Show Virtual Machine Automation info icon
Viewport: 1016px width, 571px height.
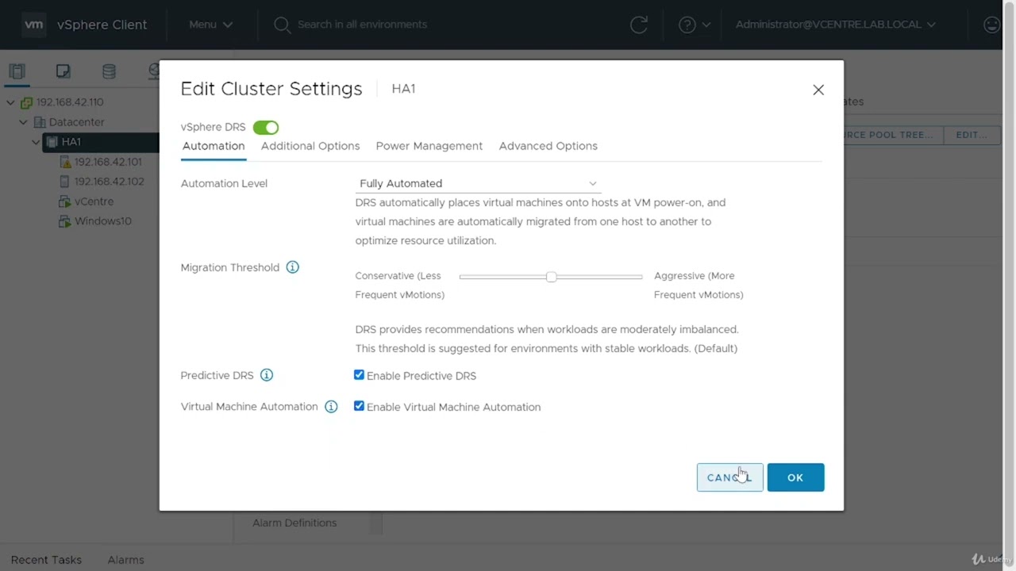coord(331,407)
